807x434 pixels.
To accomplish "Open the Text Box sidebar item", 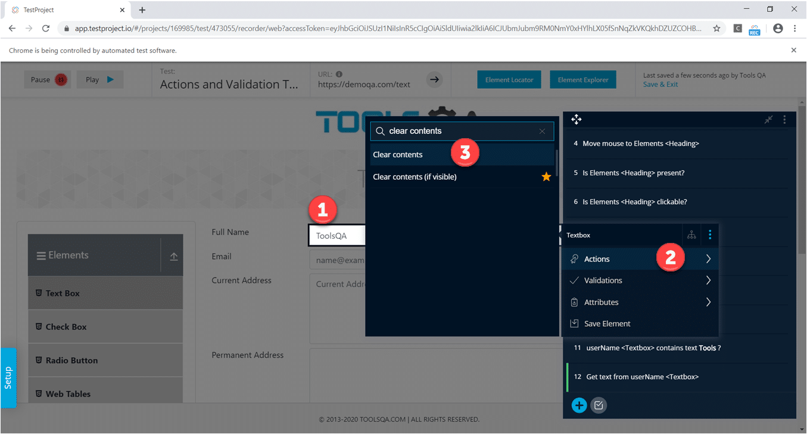I will (105, 293).
